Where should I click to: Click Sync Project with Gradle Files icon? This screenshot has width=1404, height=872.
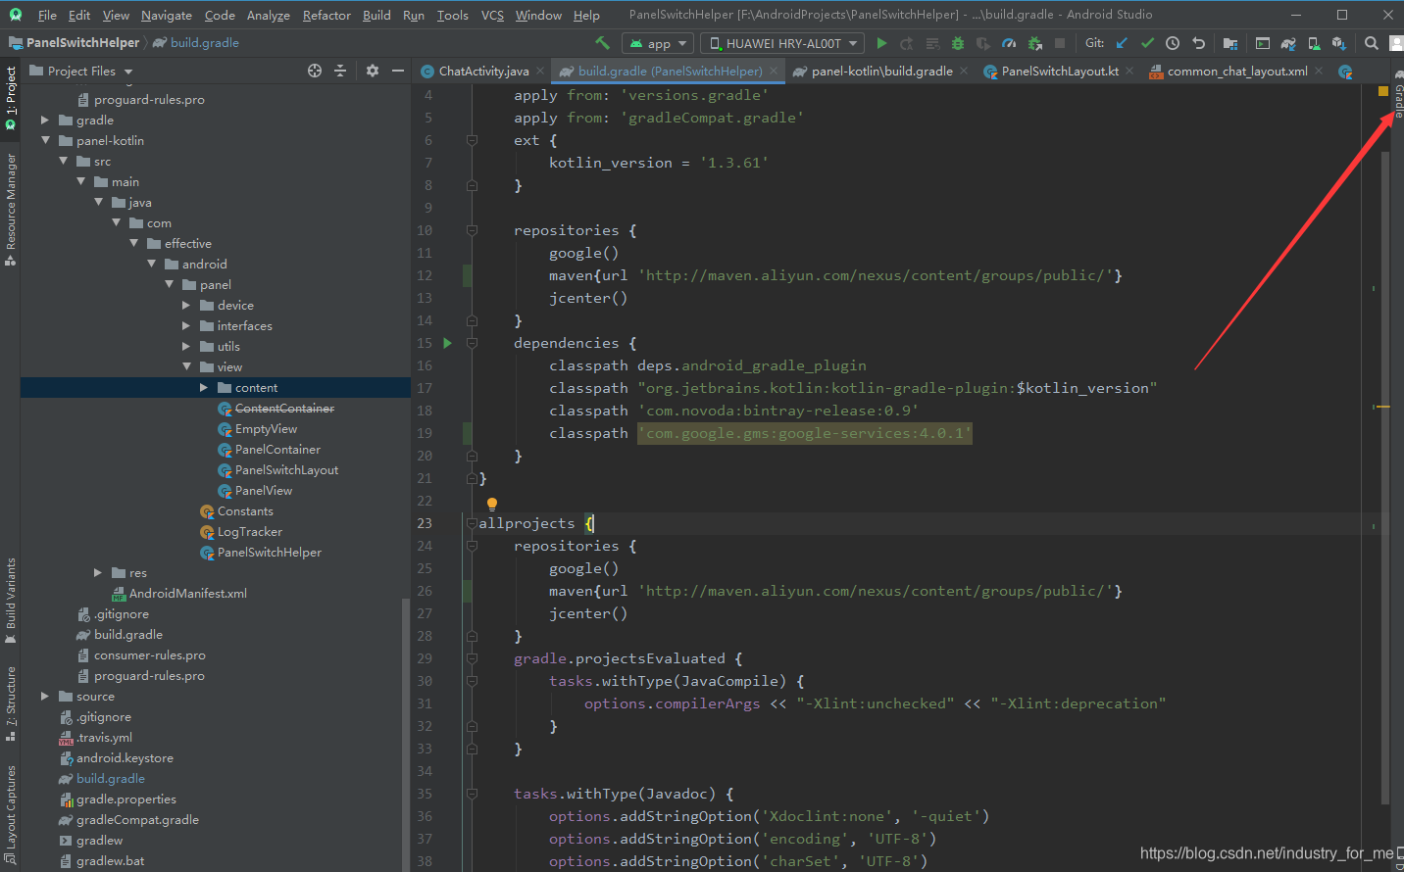point(1288,43)
